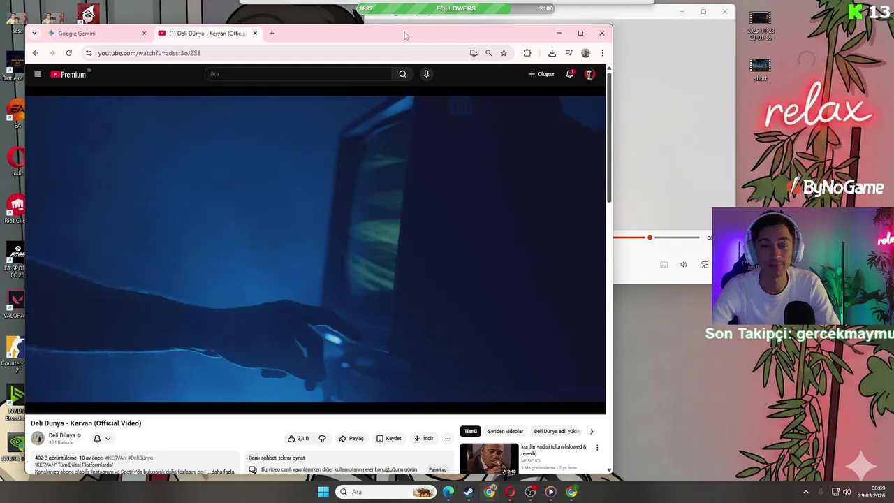This screenshot has height=503, width=894.
Task: Show more filter chips with right chevron
Action: (x=592, y=432)
